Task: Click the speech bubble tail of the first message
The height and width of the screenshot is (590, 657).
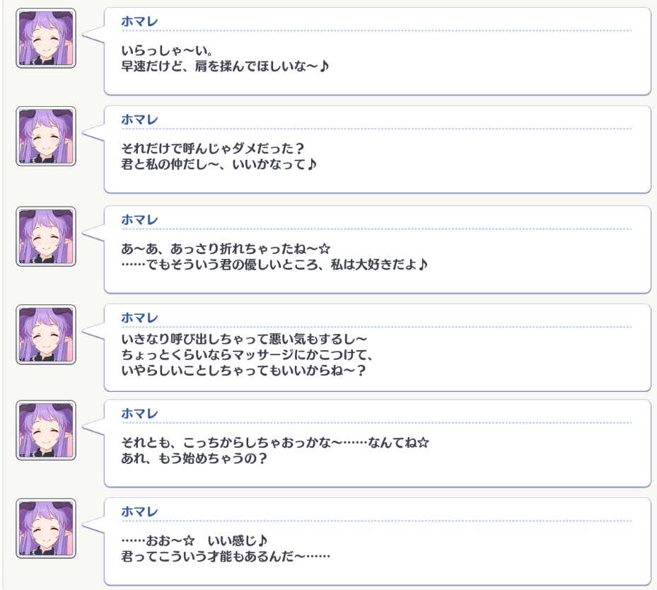Action: click(93, 35)
